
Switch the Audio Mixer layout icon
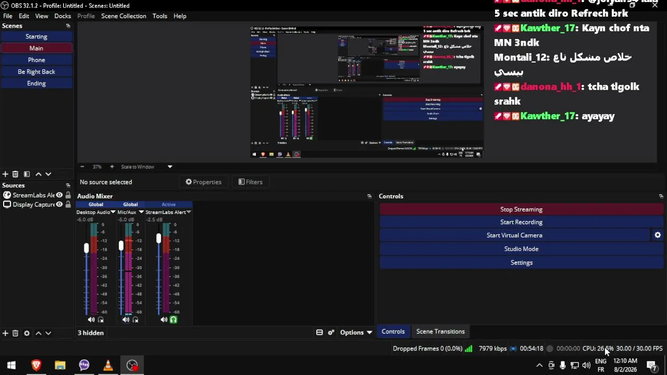(319, 332)
